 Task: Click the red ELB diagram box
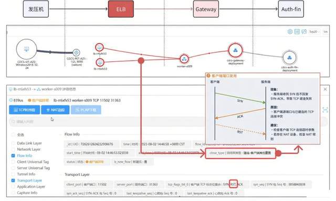121,9
